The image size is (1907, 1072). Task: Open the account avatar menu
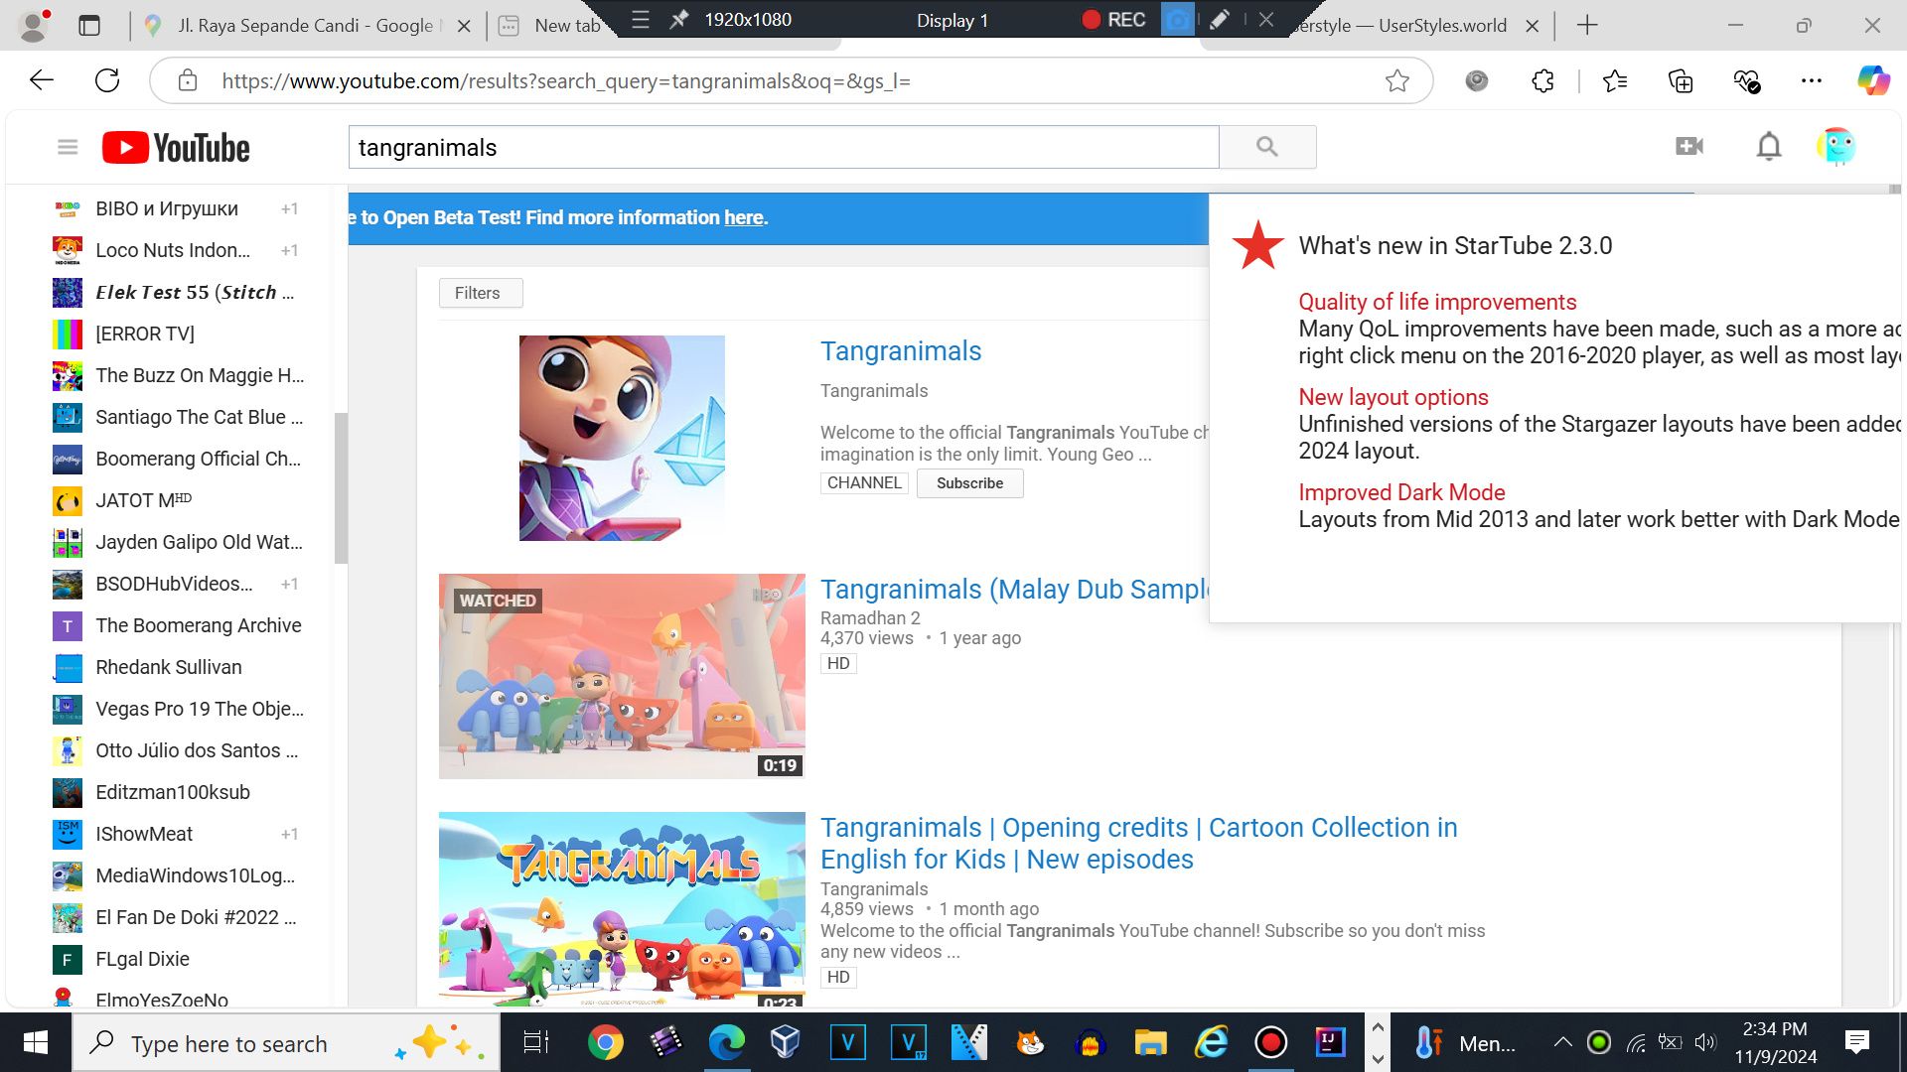1835,146
